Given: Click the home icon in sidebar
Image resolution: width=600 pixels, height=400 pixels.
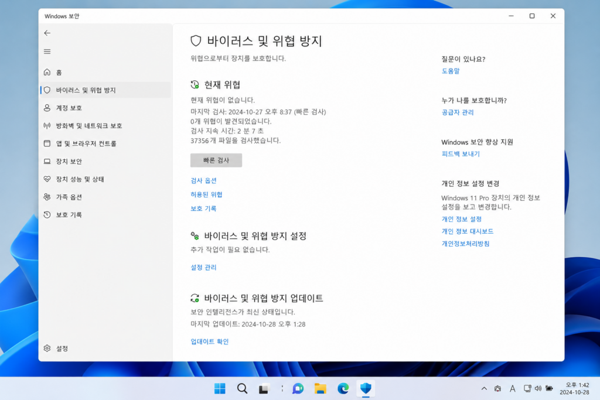Looking at the screenshot, I should 47,72.
